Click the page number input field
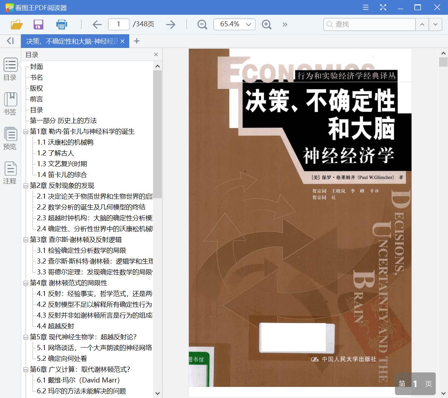Viewport: 448px width, 398px height. coord(118,25)
